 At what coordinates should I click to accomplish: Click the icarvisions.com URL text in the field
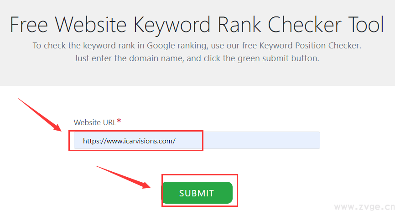point(129,141)
